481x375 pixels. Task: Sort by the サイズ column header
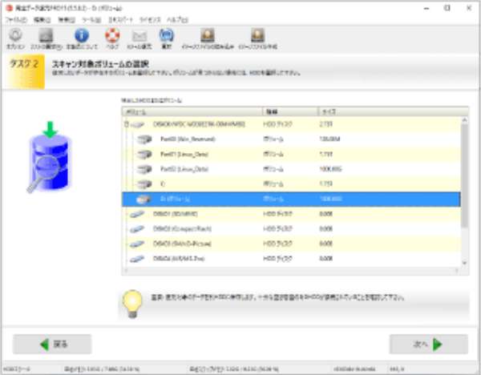tap(393, 111)
